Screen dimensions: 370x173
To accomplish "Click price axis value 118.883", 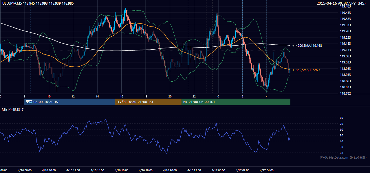I will [x=345, y=81].
